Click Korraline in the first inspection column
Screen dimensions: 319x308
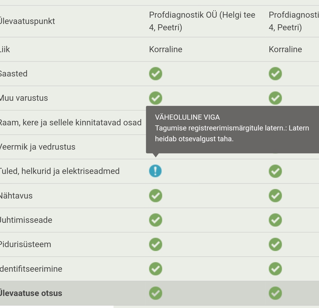(165, 49)
